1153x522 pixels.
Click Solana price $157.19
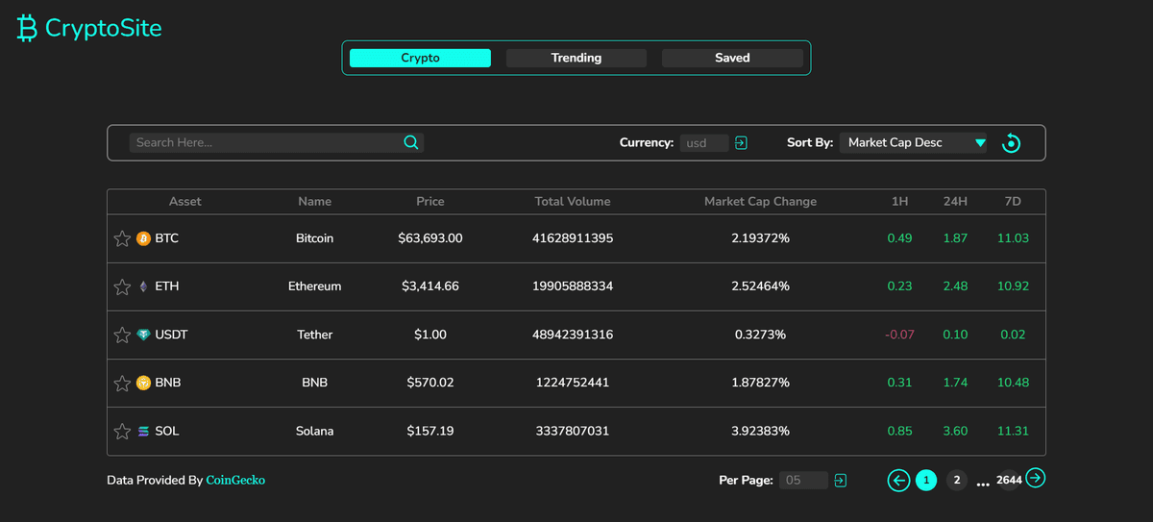430,431
